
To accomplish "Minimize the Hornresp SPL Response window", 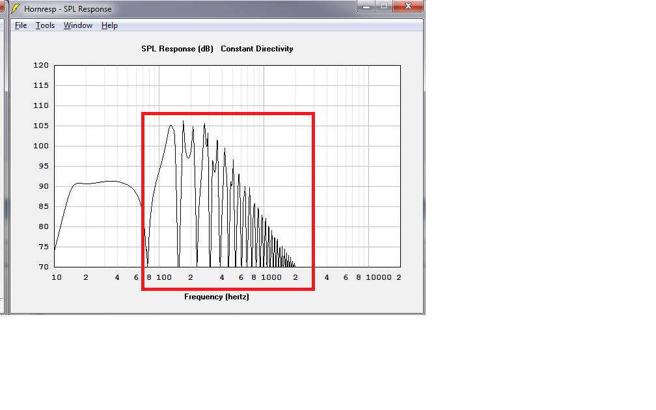I will [x=366, y=7].
